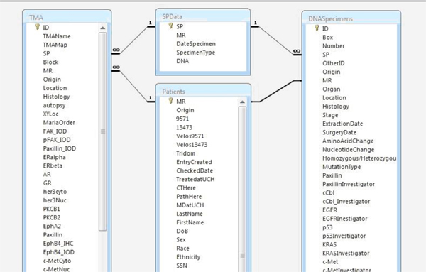This screenshot has height=272, width=426.
Task: Select the TreatedatUCH field in Patients
Action: click(x=195, y=180)
